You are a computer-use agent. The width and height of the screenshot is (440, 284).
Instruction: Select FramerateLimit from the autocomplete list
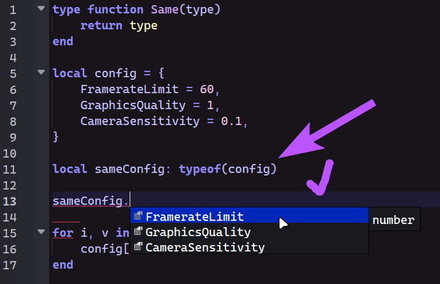[x=195, y=216]
